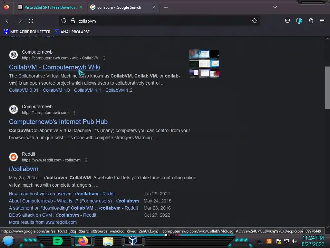Open more options for computernewb.com result

(74, 113)
